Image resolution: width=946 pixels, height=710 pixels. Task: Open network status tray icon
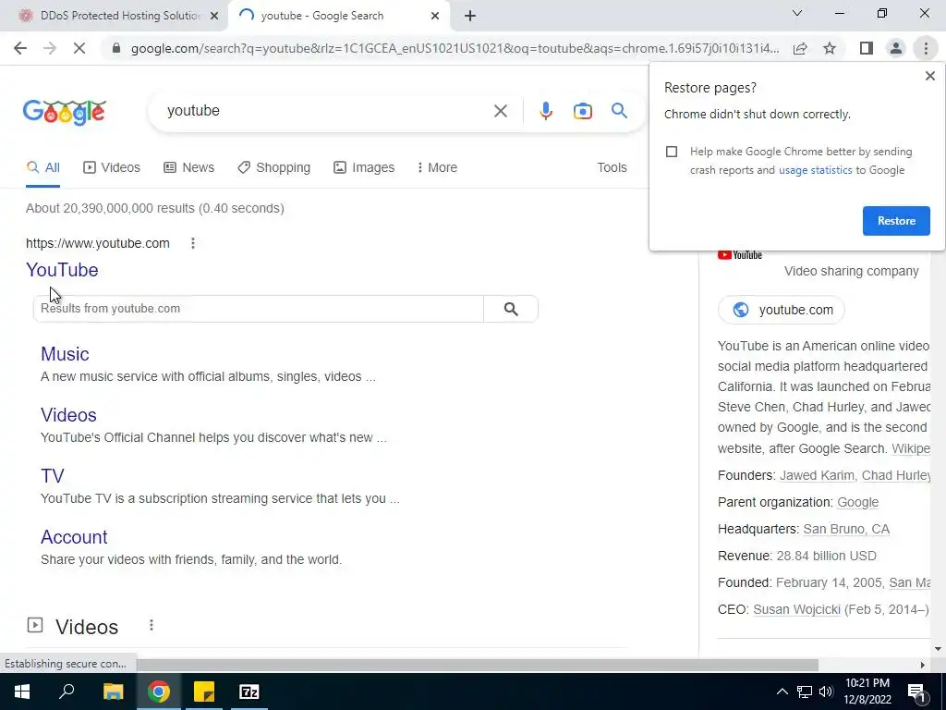pyautogui.click(x=805, y=692)
